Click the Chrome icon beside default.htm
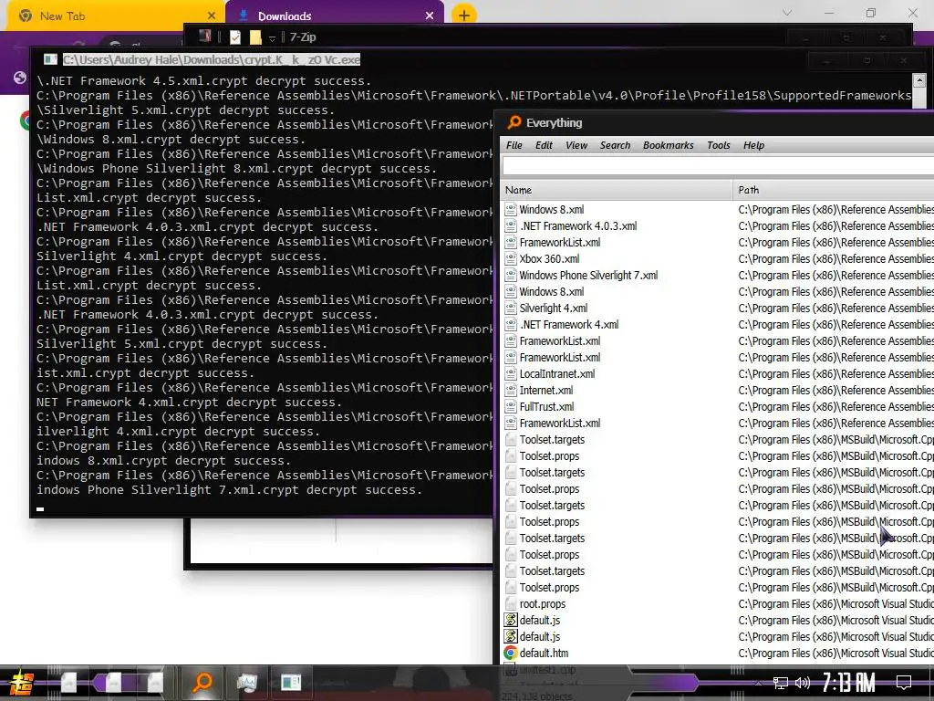934x701 pixels. point(511,653)
